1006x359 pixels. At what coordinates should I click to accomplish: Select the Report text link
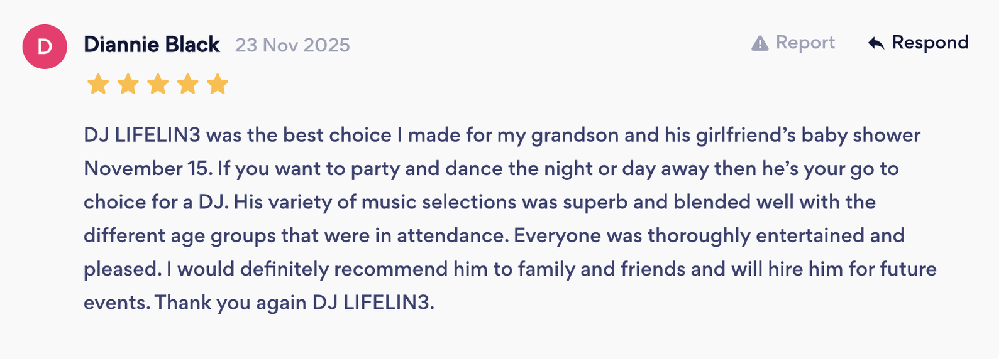[x=805, y=43]
